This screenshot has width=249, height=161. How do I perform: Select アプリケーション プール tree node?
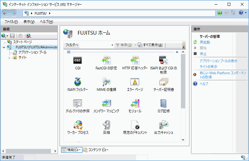click(33, 52)
